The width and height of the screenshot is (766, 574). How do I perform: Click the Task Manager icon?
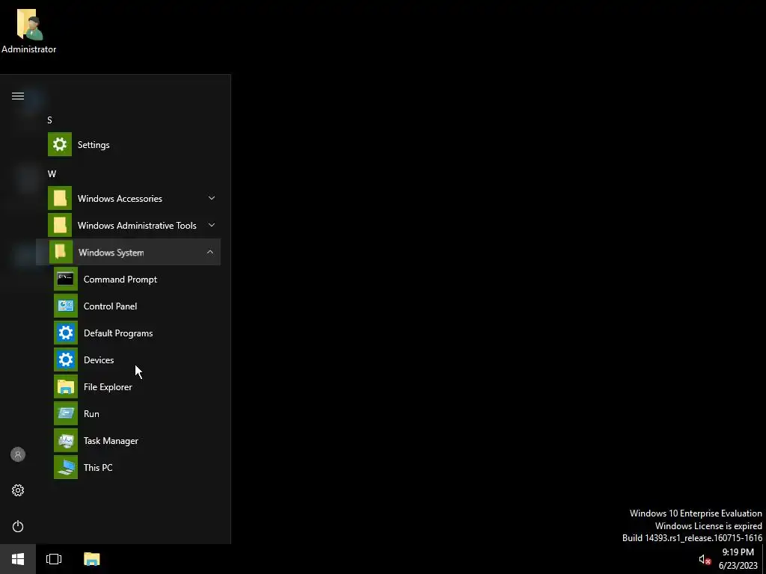tap(66, 440)
